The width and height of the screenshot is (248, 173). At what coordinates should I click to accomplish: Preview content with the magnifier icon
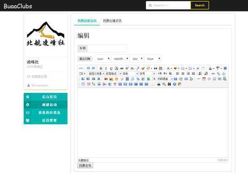tap(164, 84)
